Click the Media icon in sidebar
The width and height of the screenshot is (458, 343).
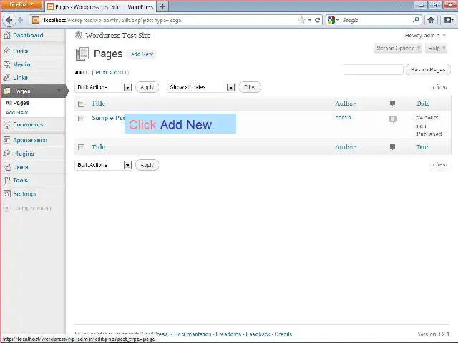click(6, 64)
